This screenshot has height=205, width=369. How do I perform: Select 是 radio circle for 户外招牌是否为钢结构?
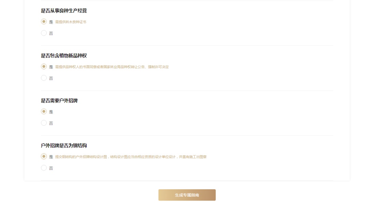point(44,156)
